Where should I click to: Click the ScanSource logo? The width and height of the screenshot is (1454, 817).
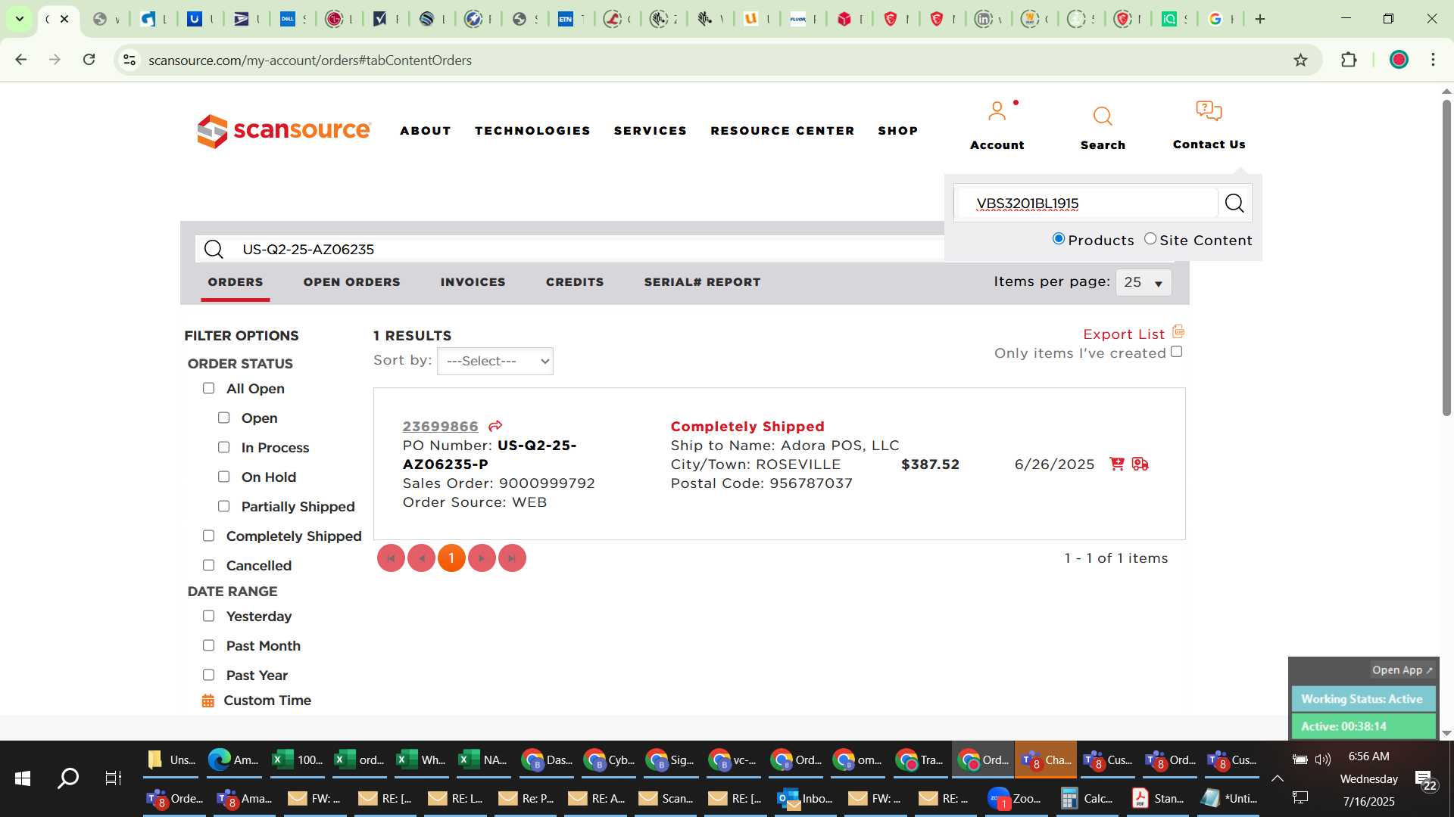pos(284,131)
